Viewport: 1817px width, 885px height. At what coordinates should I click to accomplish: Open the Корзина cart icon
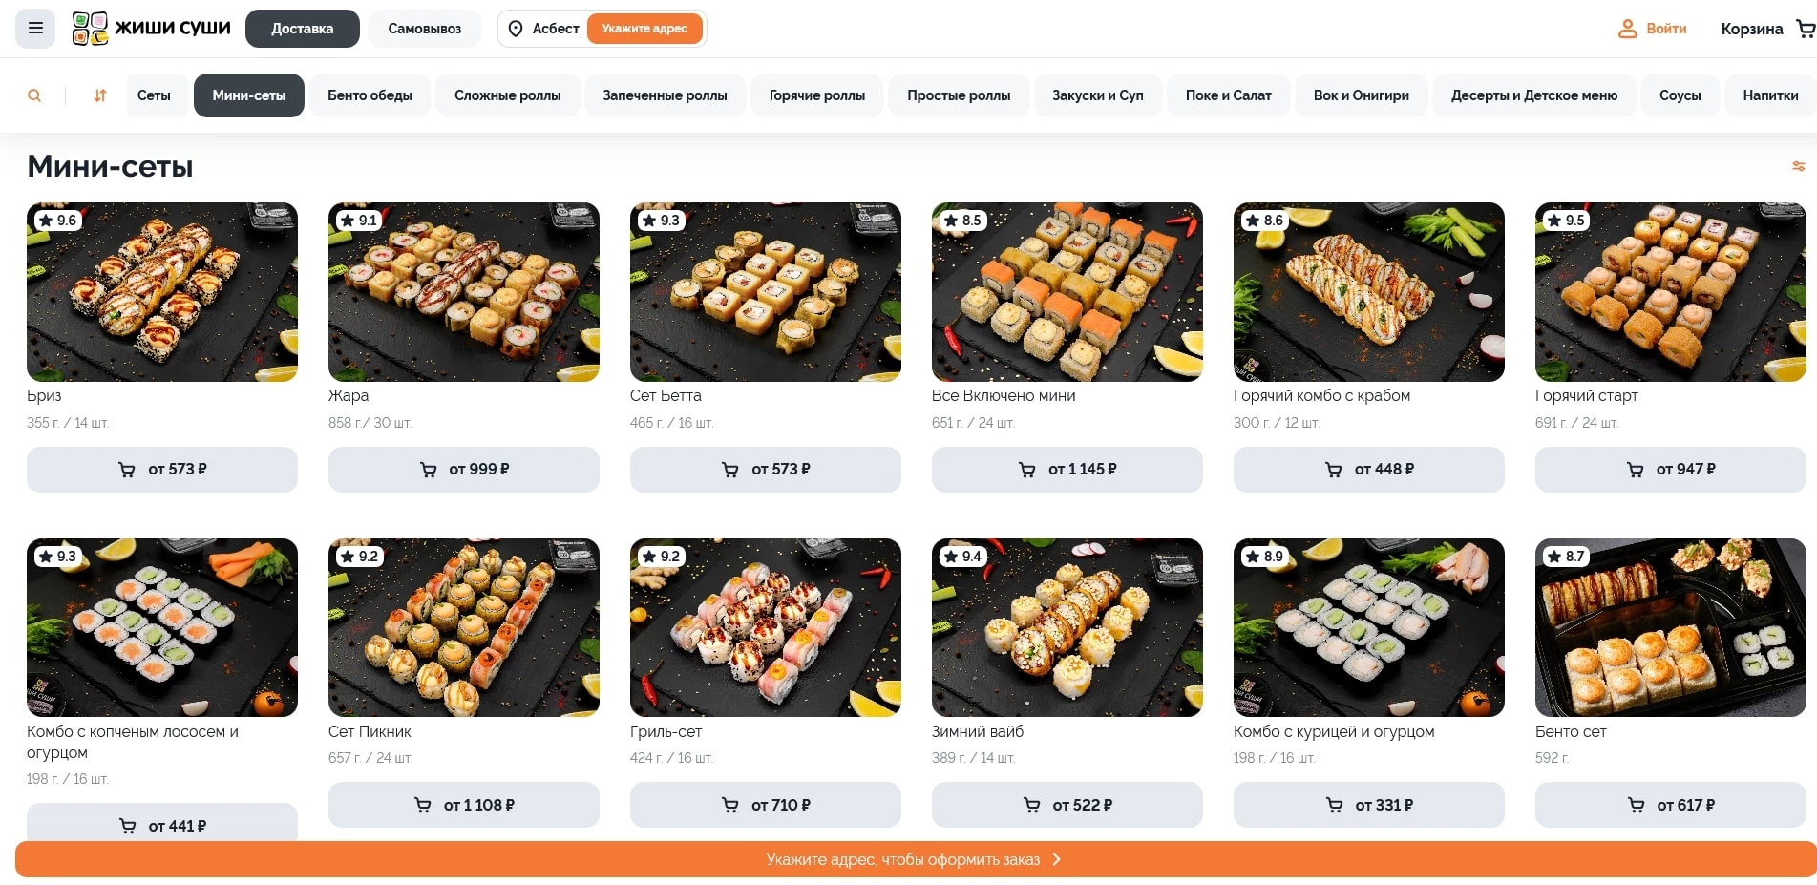1805,29
